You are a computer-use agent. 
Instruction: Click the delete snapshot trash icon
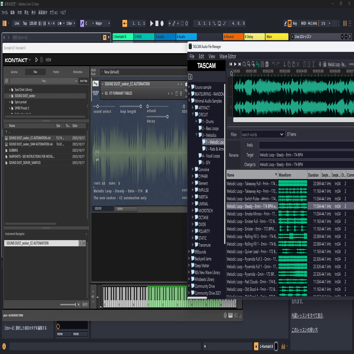coord(181,93)
